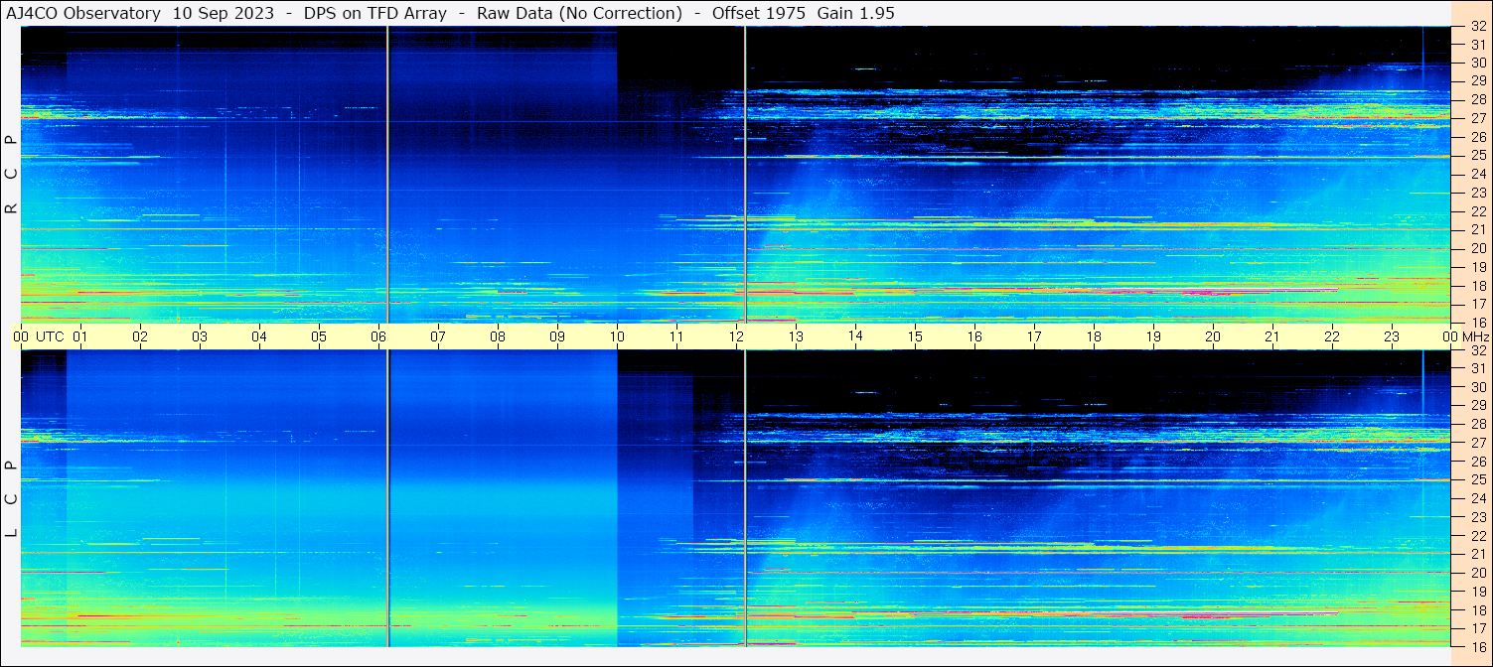Viewport: 1493px width, 667px height.
Task: Click the "Offset 1975" value in header
Action: click(x=761, y=13)
